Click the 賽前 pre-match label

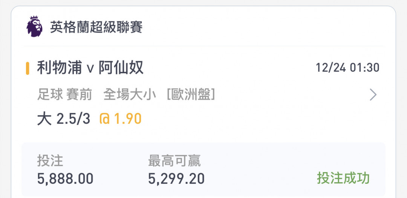[79, 95]
